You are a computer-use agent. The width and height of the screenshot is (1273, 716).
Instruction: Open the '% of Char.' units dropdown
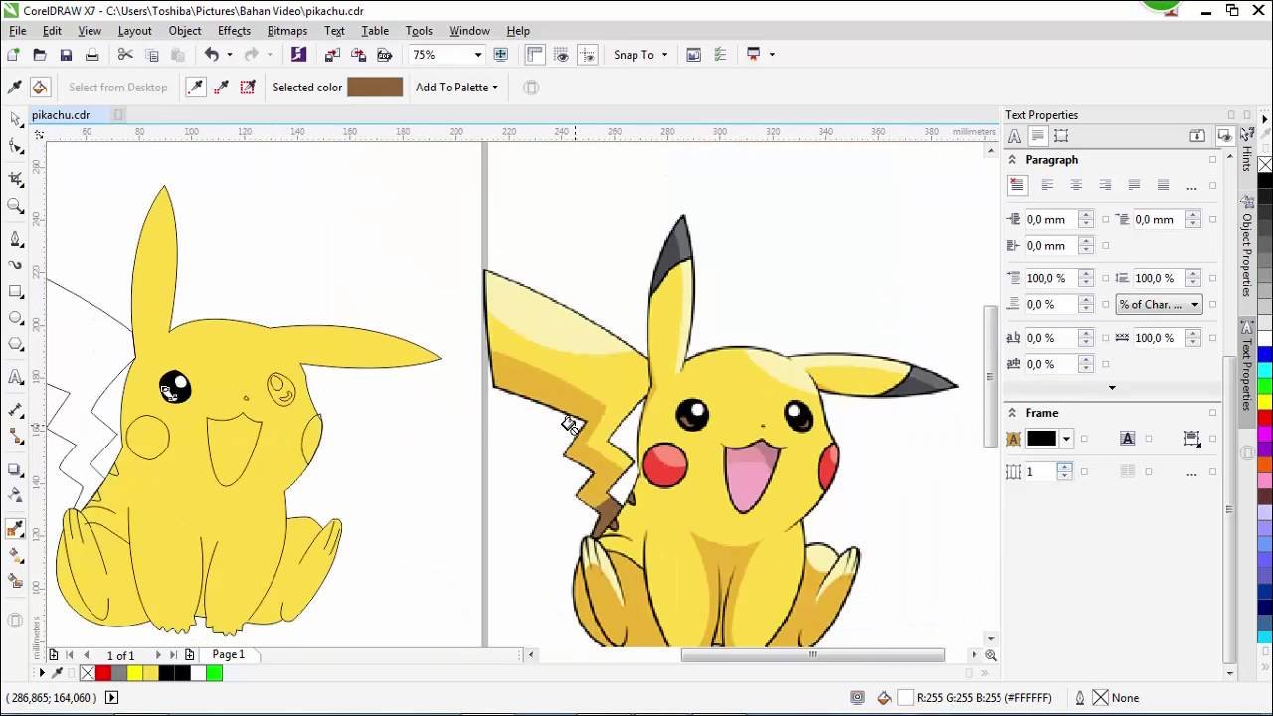[x=1159, y=305]
